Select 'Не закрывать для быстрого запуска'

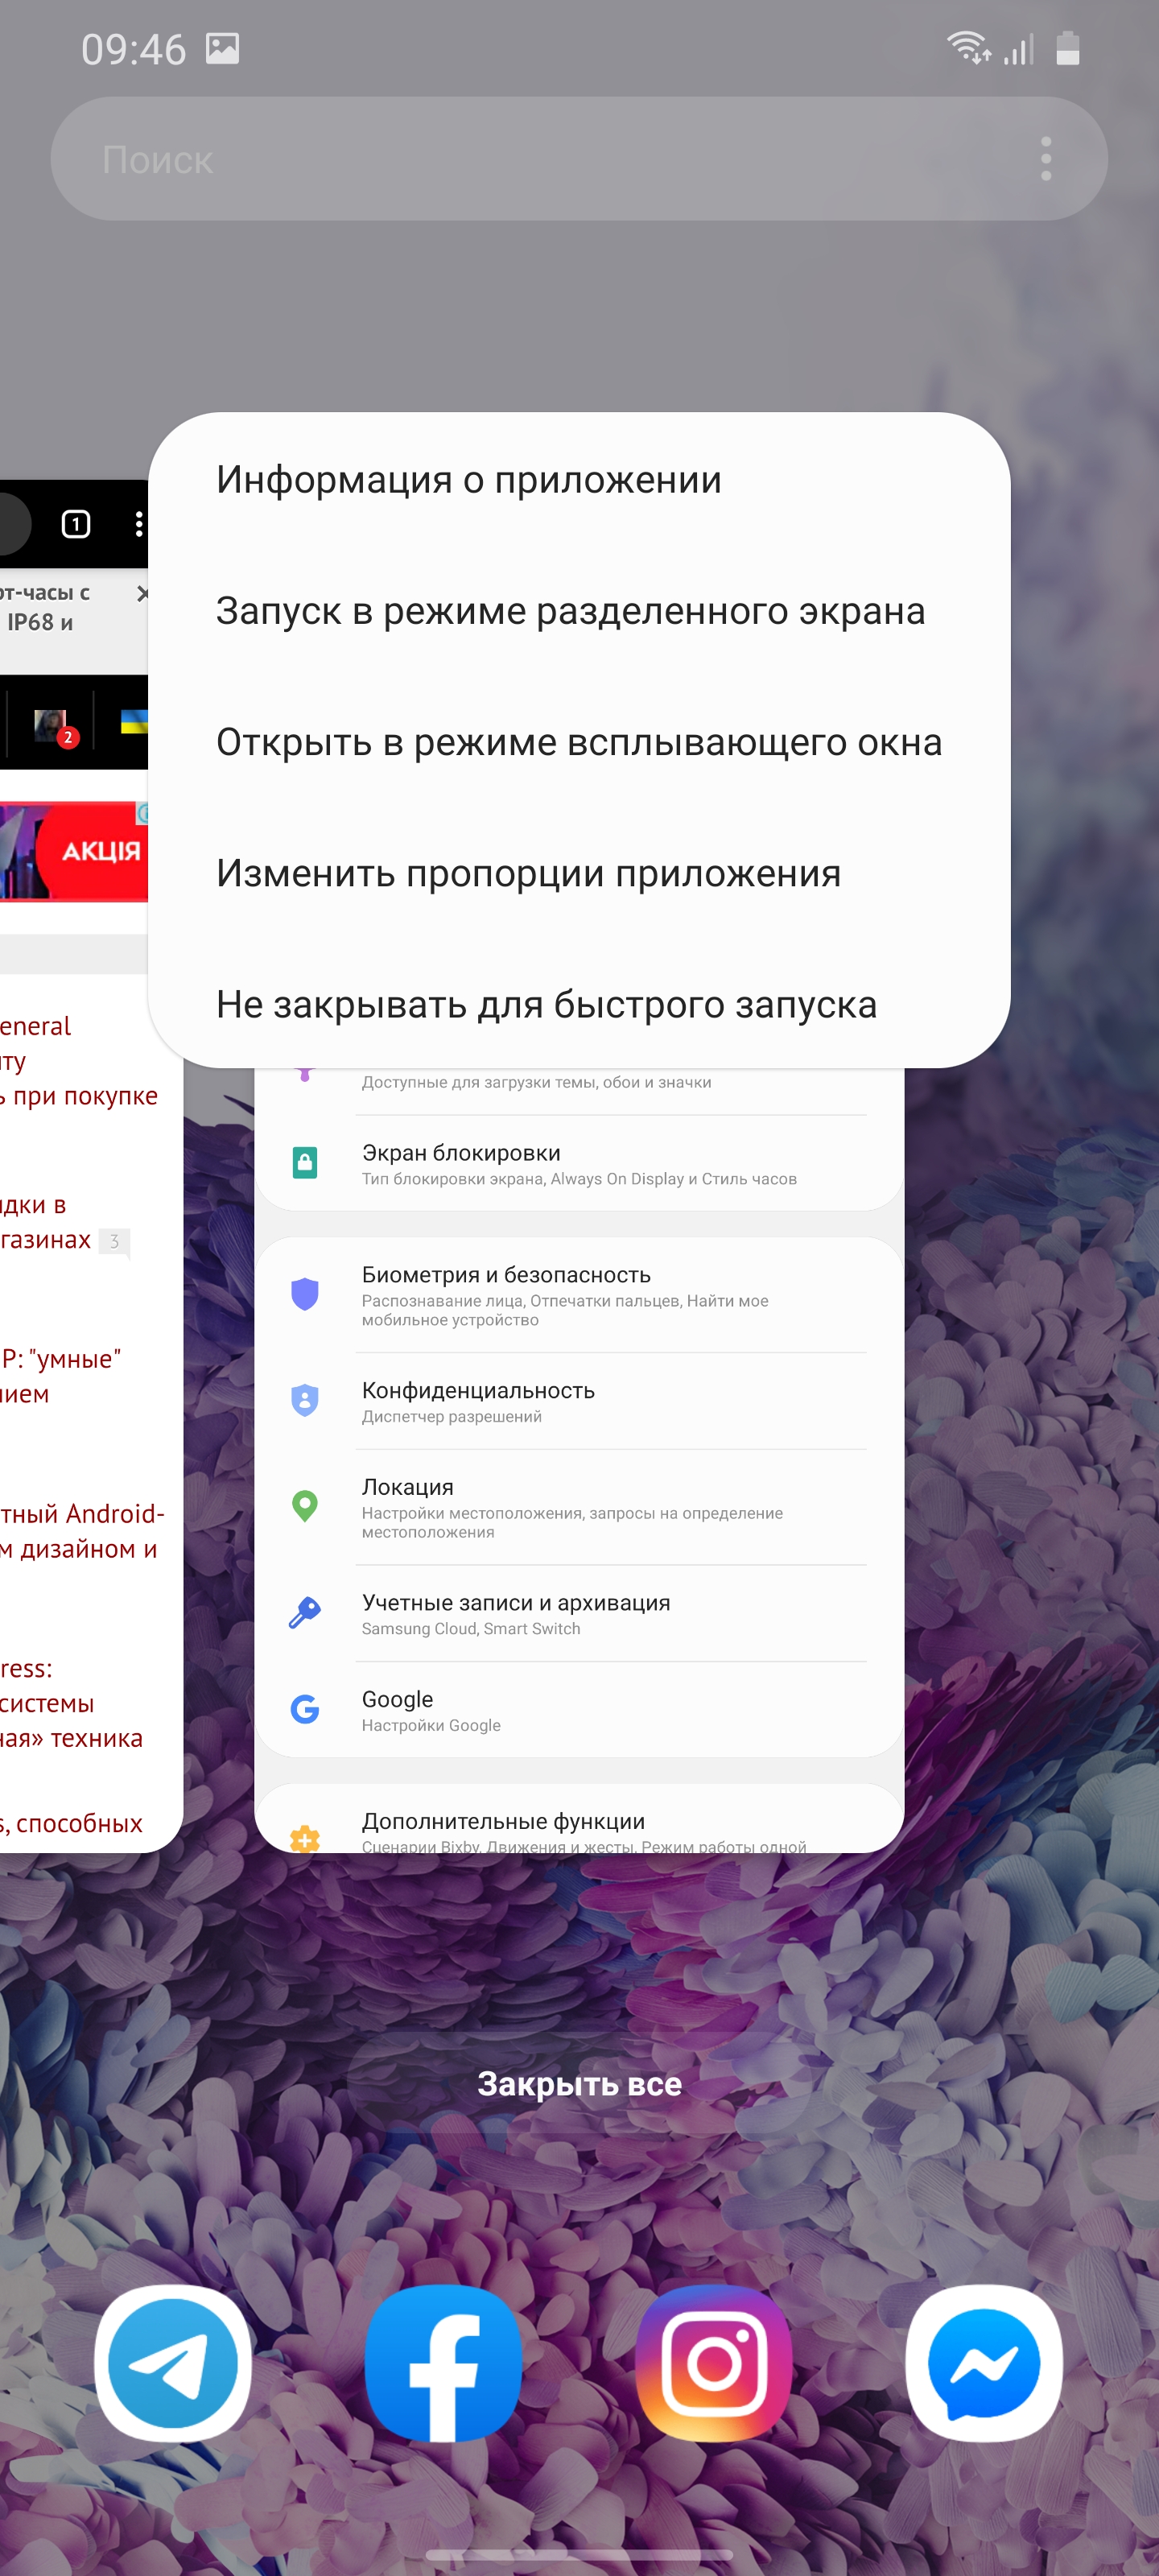click(x=546, y=1005)
